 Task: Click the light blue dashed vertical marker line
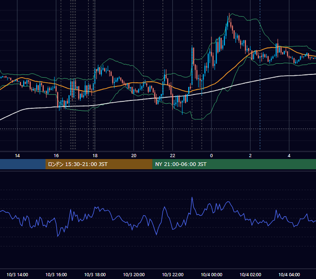260,74
